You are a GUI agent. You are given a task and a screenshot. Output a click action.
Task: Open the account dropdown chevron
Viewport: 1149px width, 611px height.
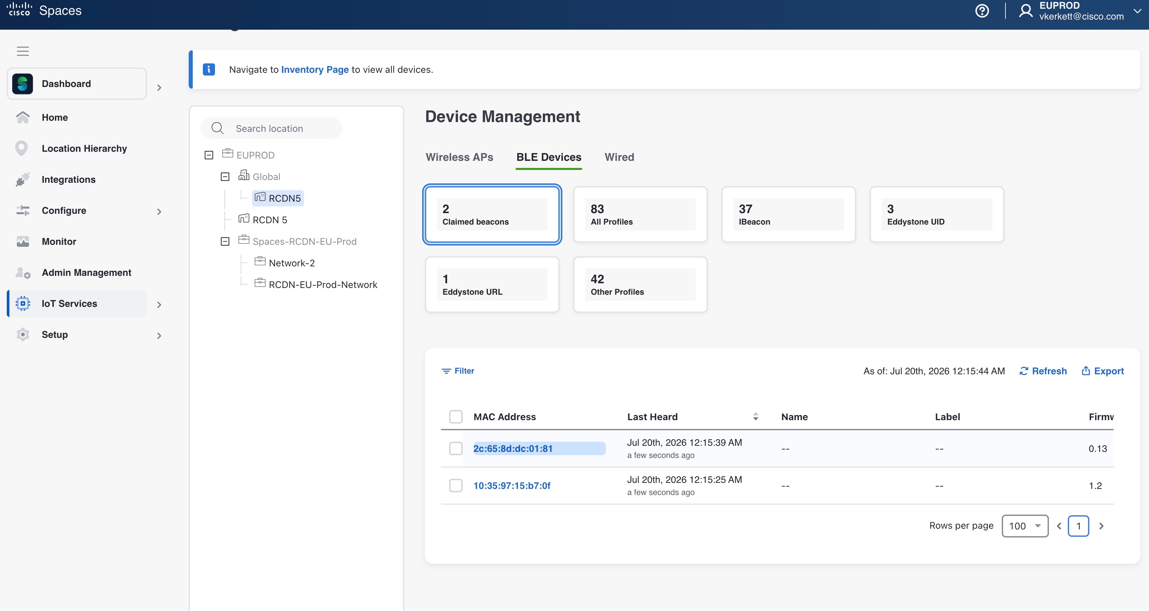tap(1138, 11)
